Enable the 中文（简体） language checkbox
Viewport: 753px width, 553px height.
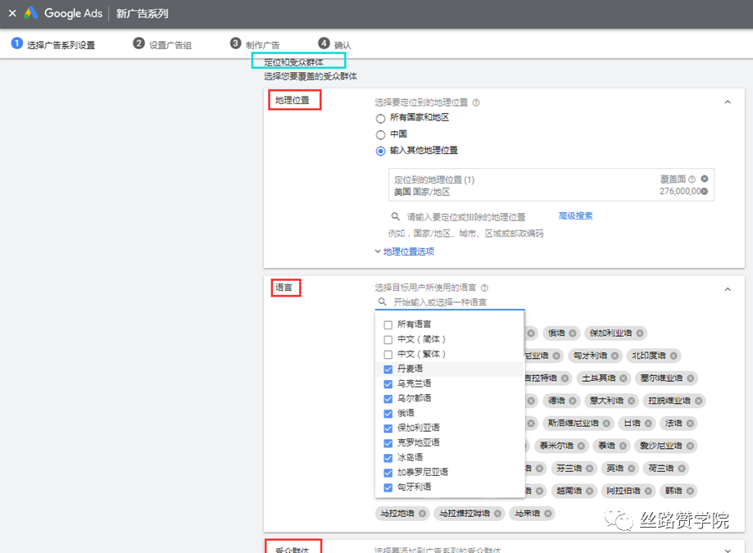point(388,340)
